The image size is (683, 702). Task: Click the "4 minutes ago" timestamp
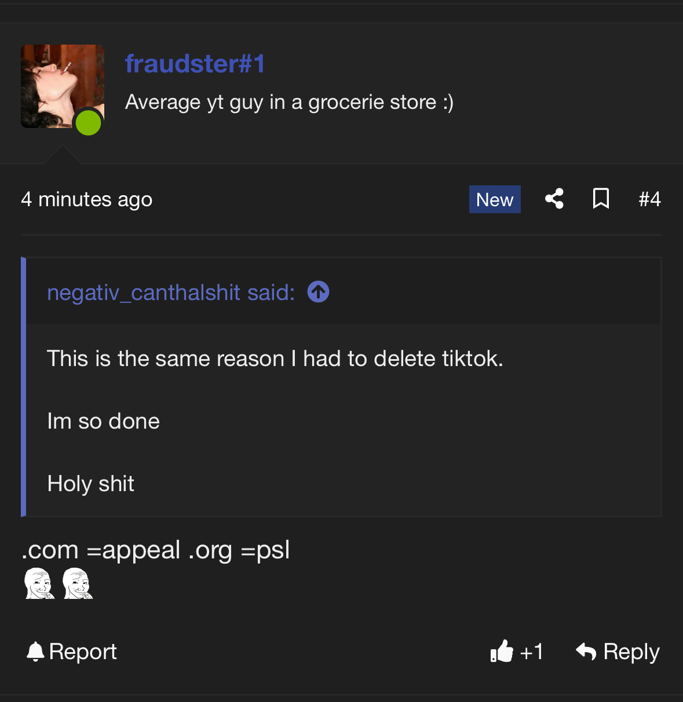(x=87, y=199)
